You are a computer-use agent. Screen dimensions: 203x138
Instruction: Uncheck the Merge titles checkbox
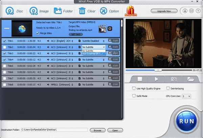(37, 33)
